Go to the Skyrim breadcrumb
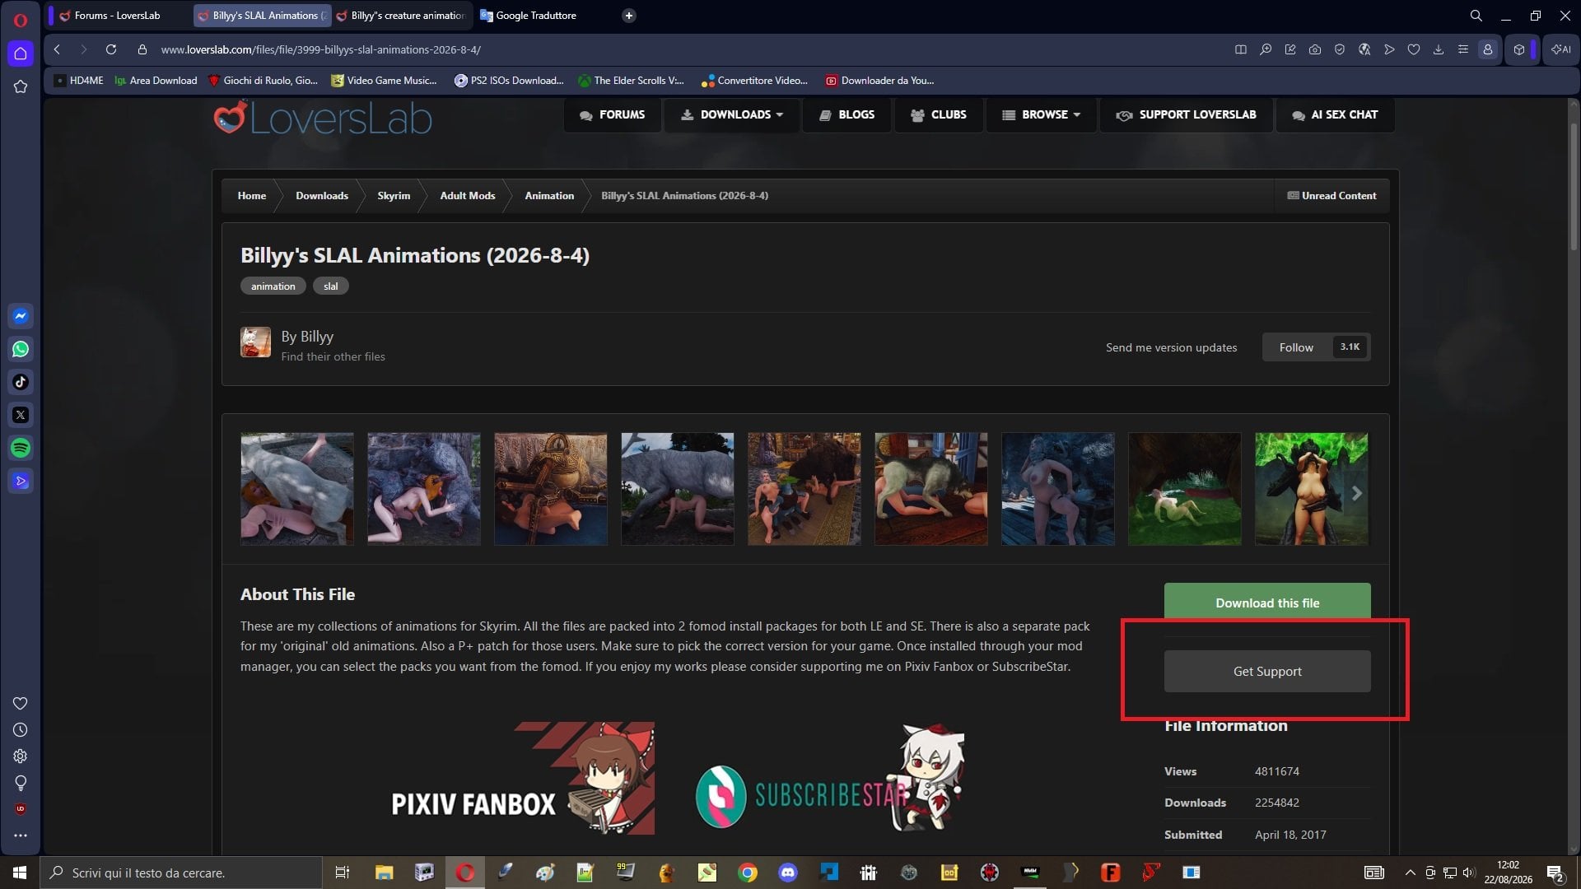The width and height of the screenshot is (1581, 889). point(394,196)
